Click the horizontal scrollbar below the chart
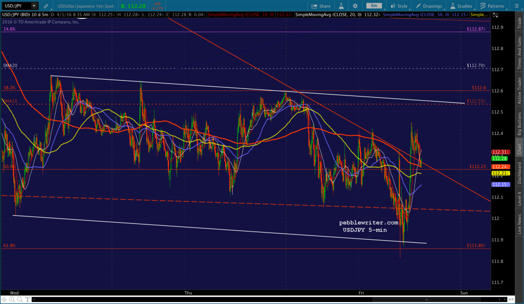524x304 pixels. pos(426,300)
